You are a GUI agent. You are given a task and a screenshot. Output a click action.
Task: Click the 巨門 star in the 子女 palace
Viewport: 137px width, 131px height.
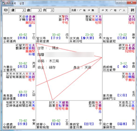pyautogui.click(x=67, y=18)
